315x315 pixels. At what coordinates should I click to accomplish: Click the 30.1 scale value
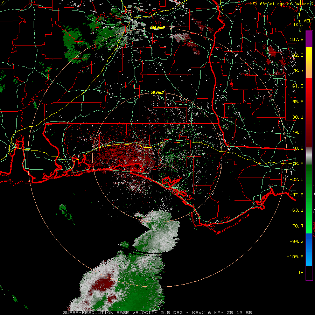[298, 117]
